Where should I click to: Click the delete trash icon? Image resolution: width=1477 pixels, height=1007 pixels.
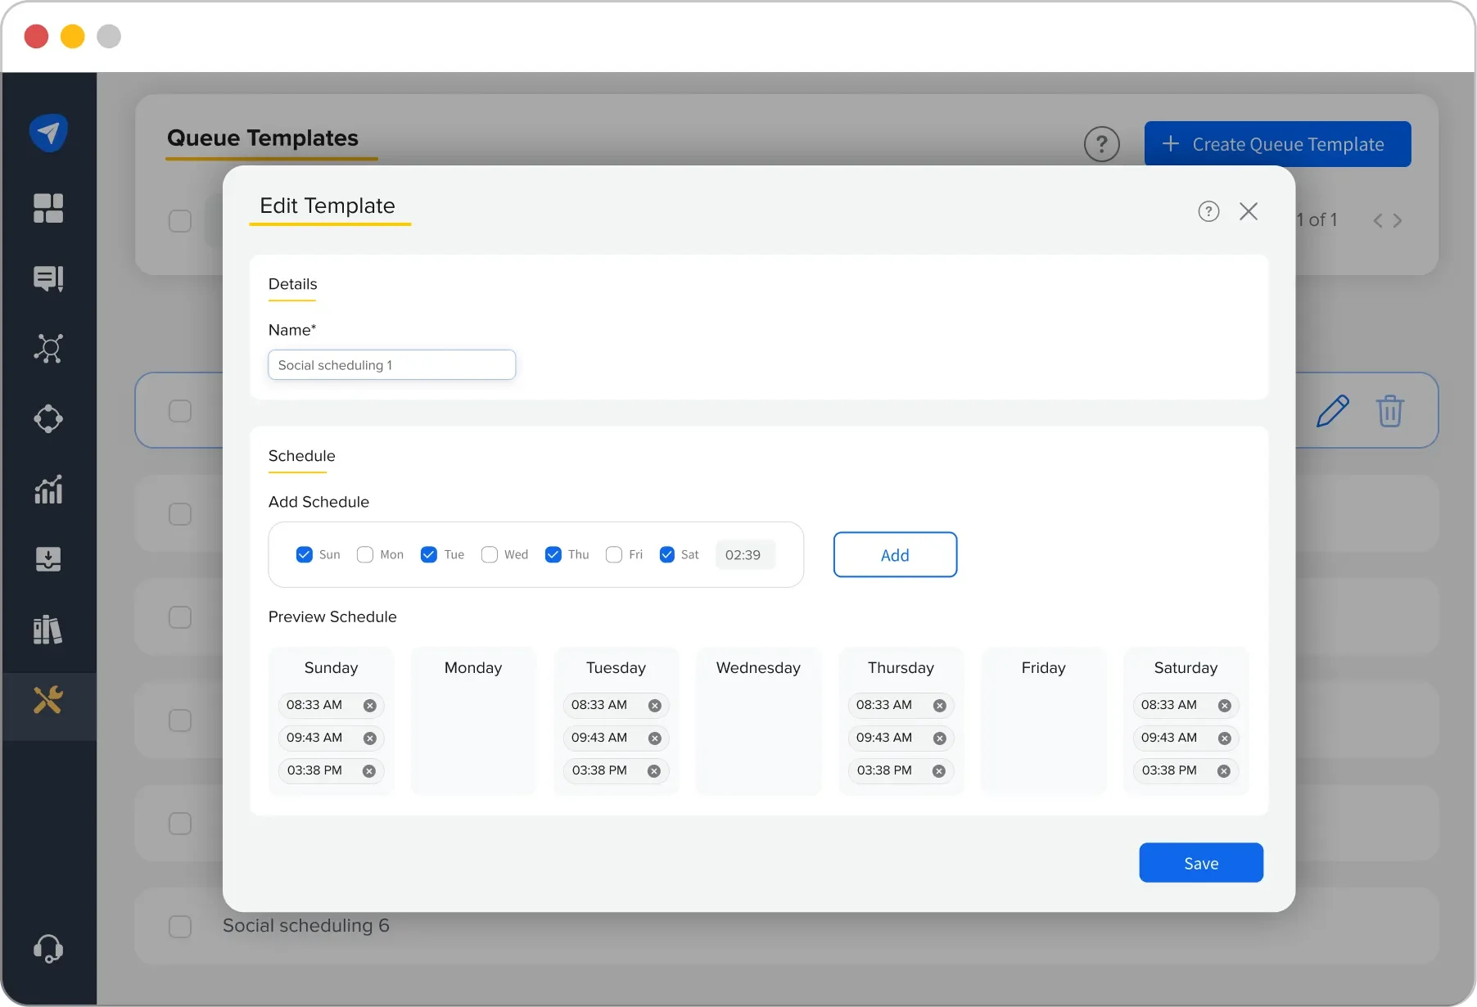pos(1391,410)
